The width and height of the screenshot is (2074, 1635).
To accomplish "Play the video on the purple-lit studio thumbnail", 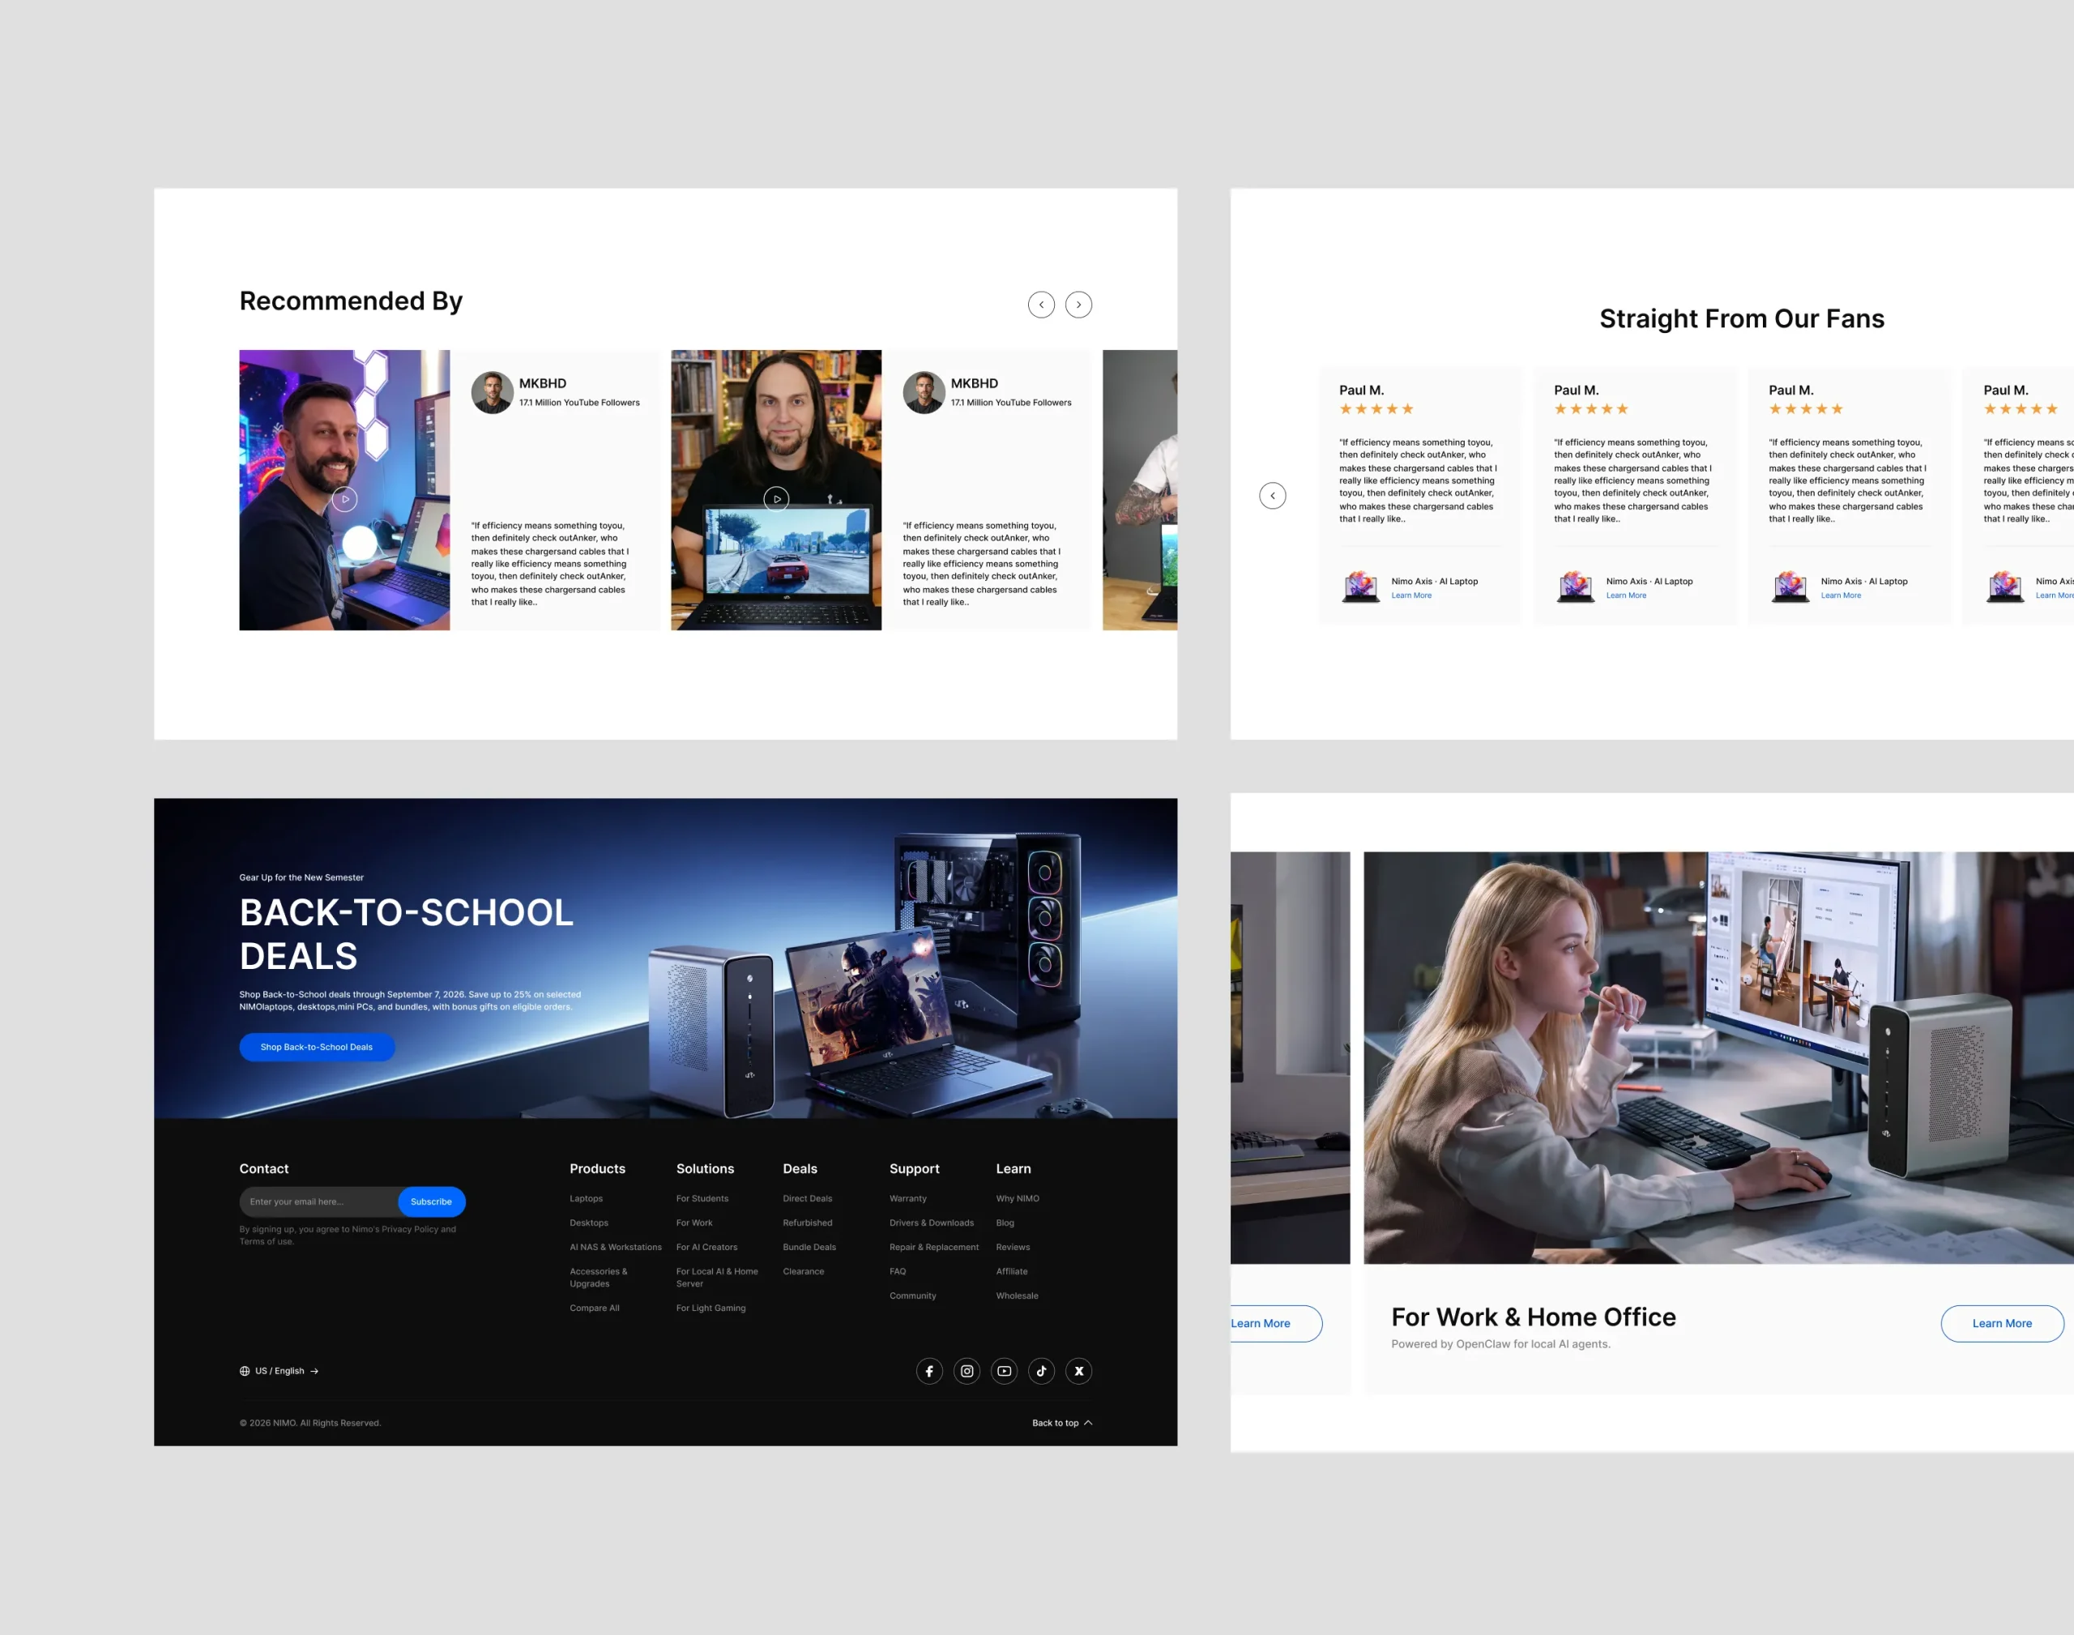I will [344, 499].
